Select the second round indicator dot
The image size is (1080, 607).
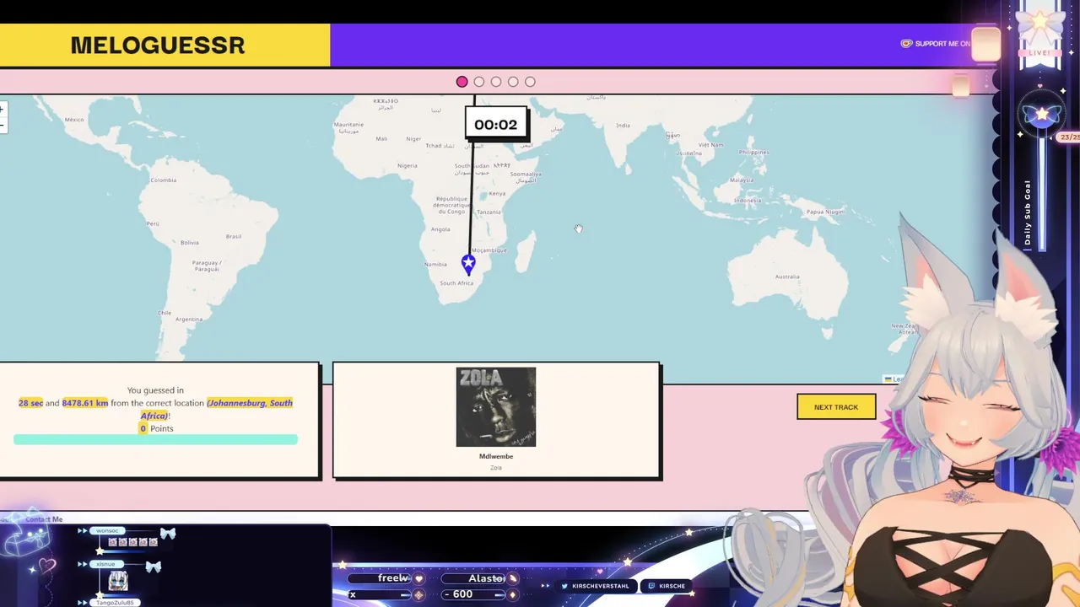tap(479, 82)
